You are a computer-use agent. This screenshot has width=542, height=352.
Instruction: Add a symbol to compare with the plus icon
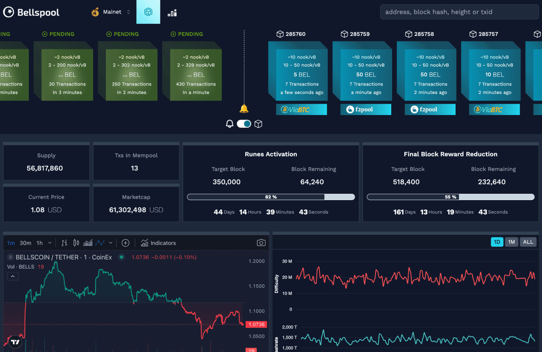click(125, 243)
